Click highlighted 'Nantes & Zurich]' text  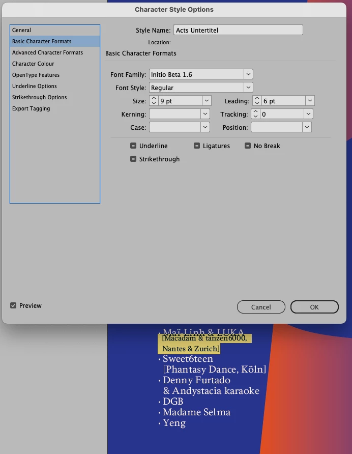pos(191,349)
